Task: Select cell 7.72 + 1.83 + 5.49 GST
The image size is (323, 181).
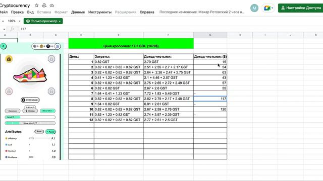Action: pos(168,94)
